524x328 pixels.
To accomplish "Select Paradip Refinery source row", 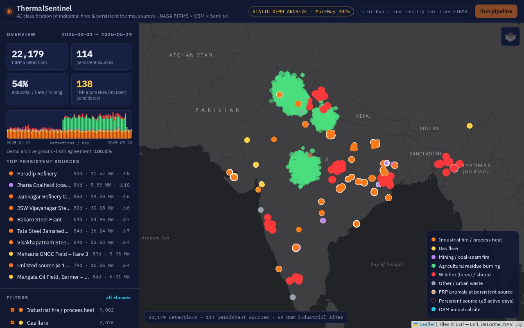I will (69, 174).
